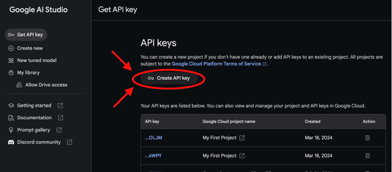
Task: Delete the ...sWPY API key
Action: click(x=367, y=155)
